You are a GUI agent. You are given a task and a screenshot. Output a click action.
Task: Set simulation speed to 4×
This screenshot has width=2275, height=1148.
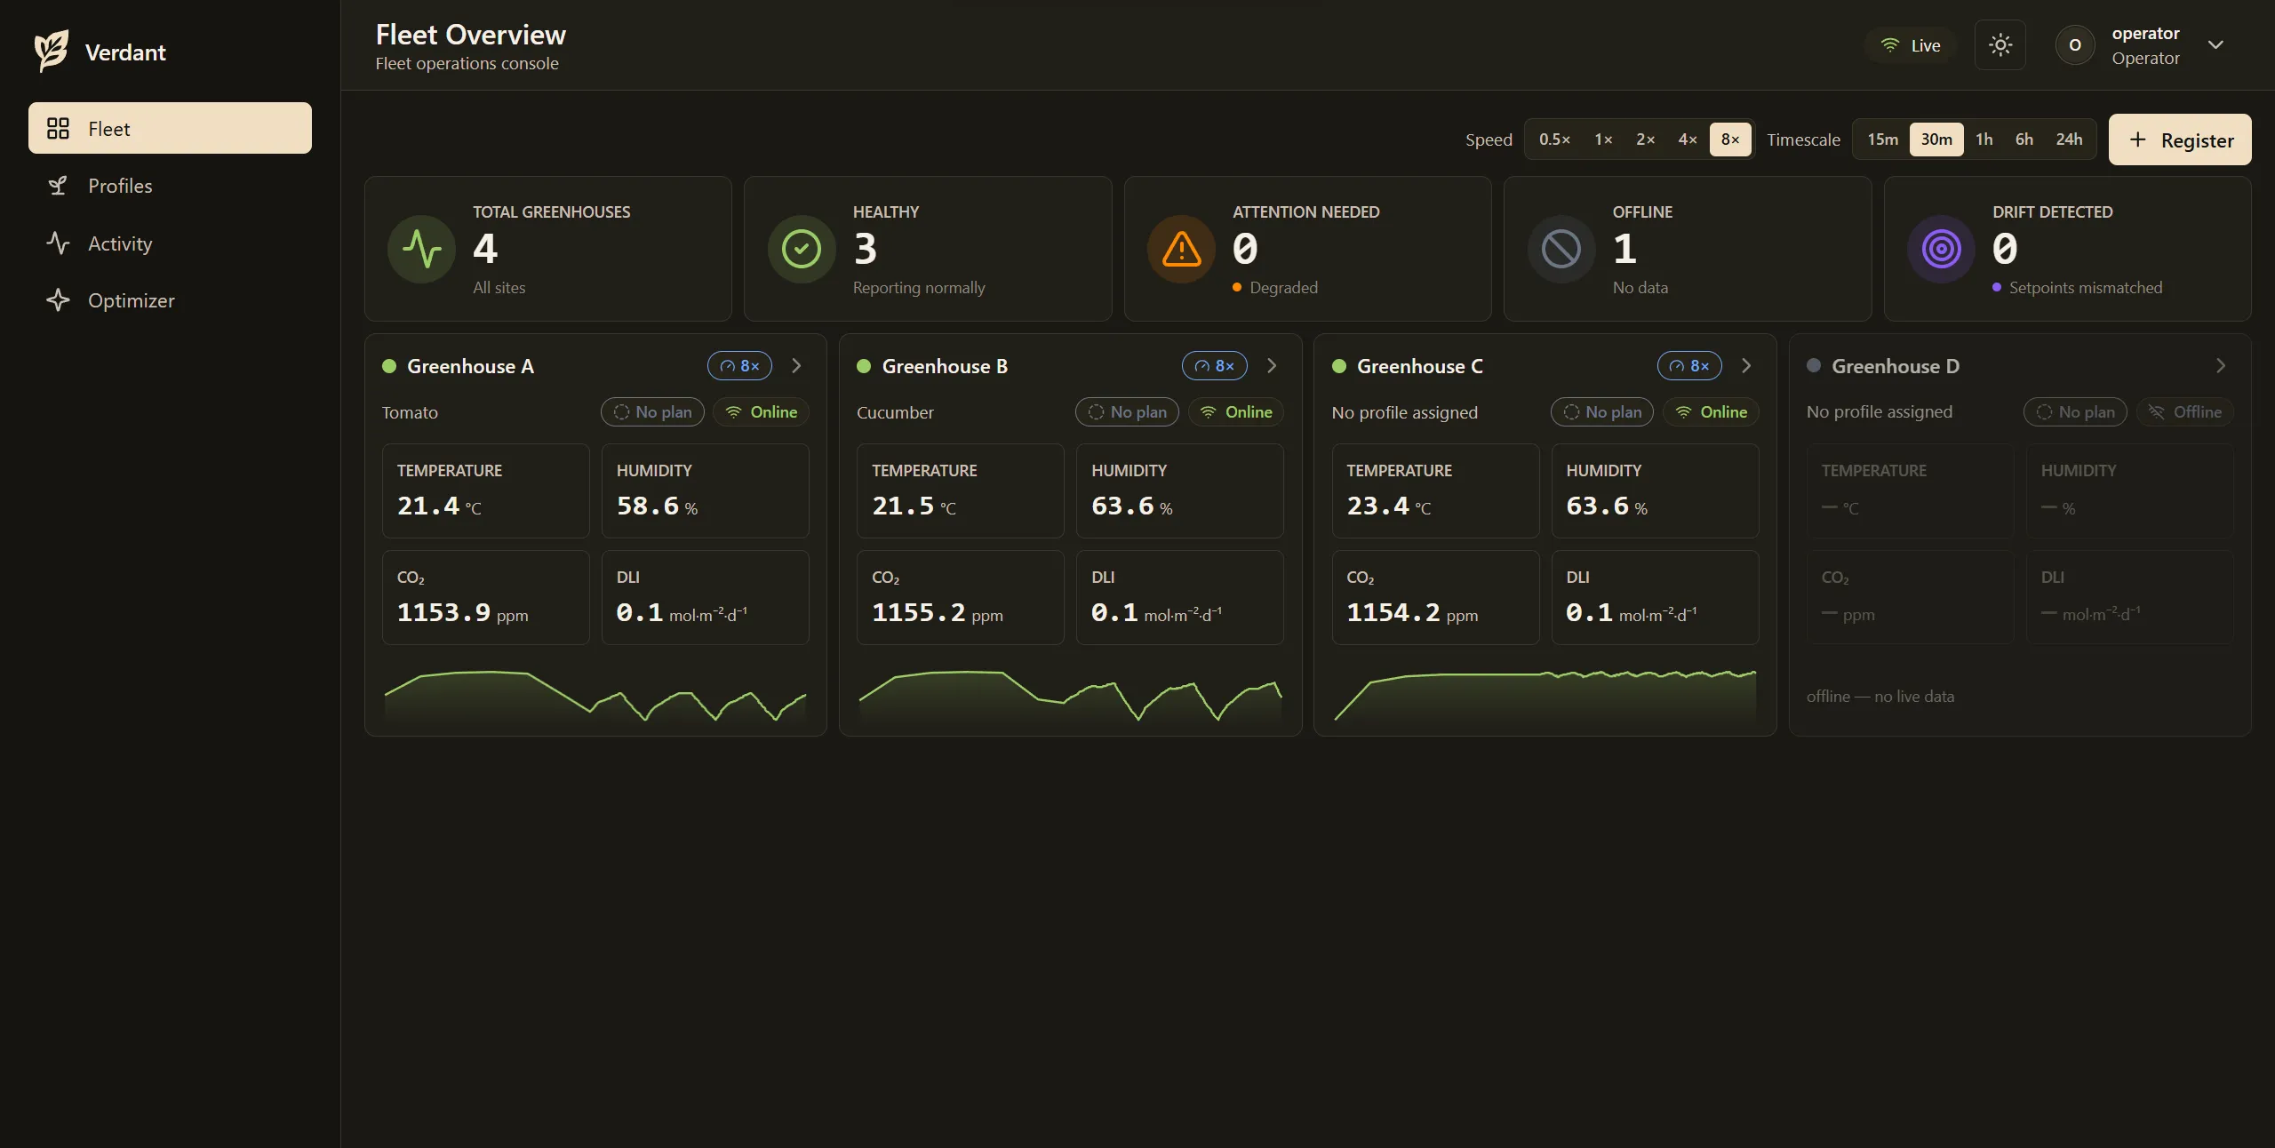(x=1688, y=140)
